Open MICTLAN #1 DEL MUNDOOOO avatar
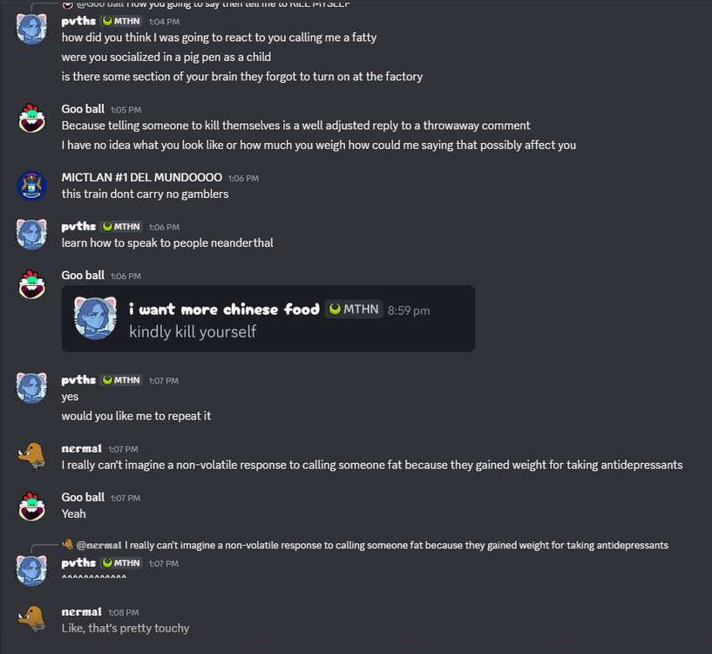 (x=31, y=186)
